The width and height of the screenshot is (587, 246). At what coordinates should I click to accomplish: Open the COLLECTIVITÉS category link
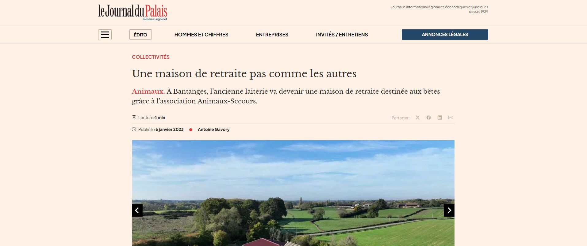(x=151, y=57)
